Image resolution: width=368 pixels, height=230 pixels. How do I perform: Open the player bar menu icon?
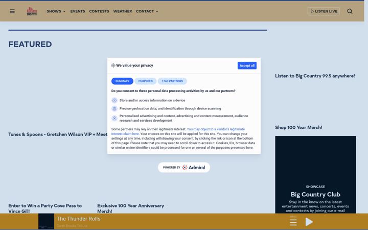[x=293, y=222]
